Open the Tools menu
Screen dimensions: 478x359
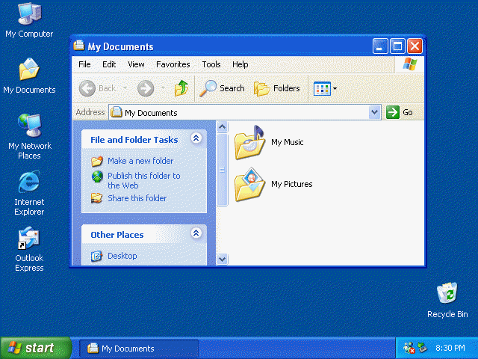coord(211,64)
